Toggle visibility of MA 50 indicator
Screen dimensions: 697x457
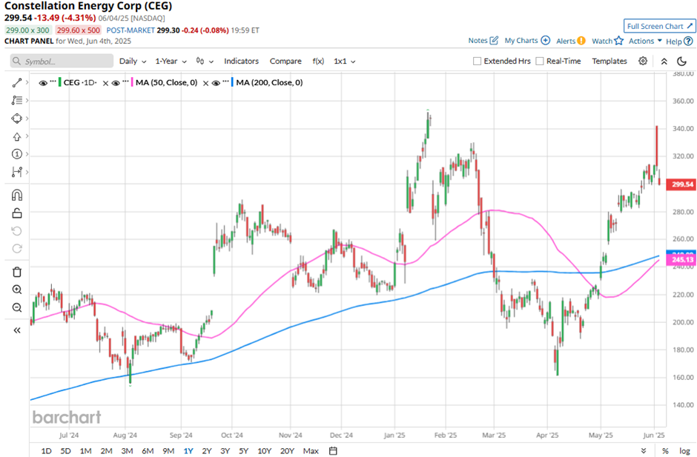click(116, 83)
